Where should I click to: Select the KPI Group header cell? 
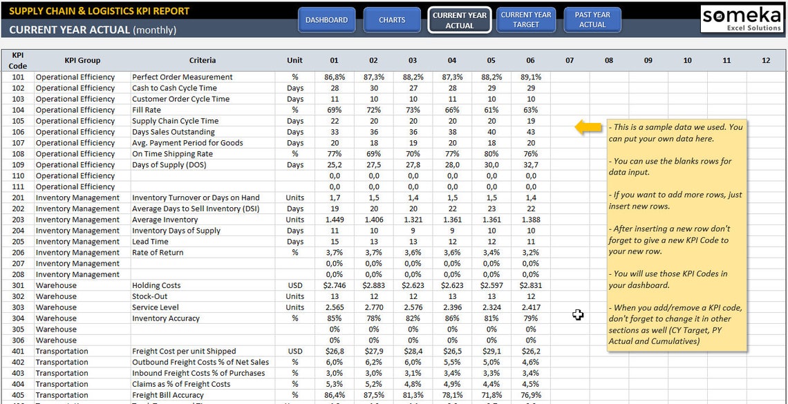(x=82, y=60)
